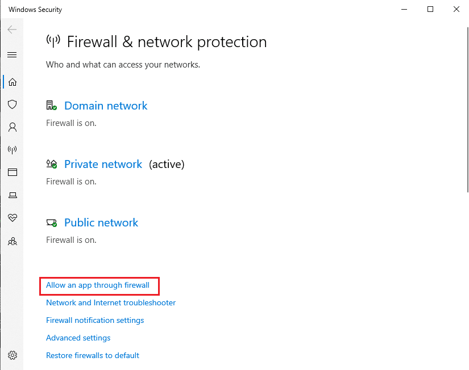
Task: Click the Firewall & network protection icon
Action: tap(12, 150)
